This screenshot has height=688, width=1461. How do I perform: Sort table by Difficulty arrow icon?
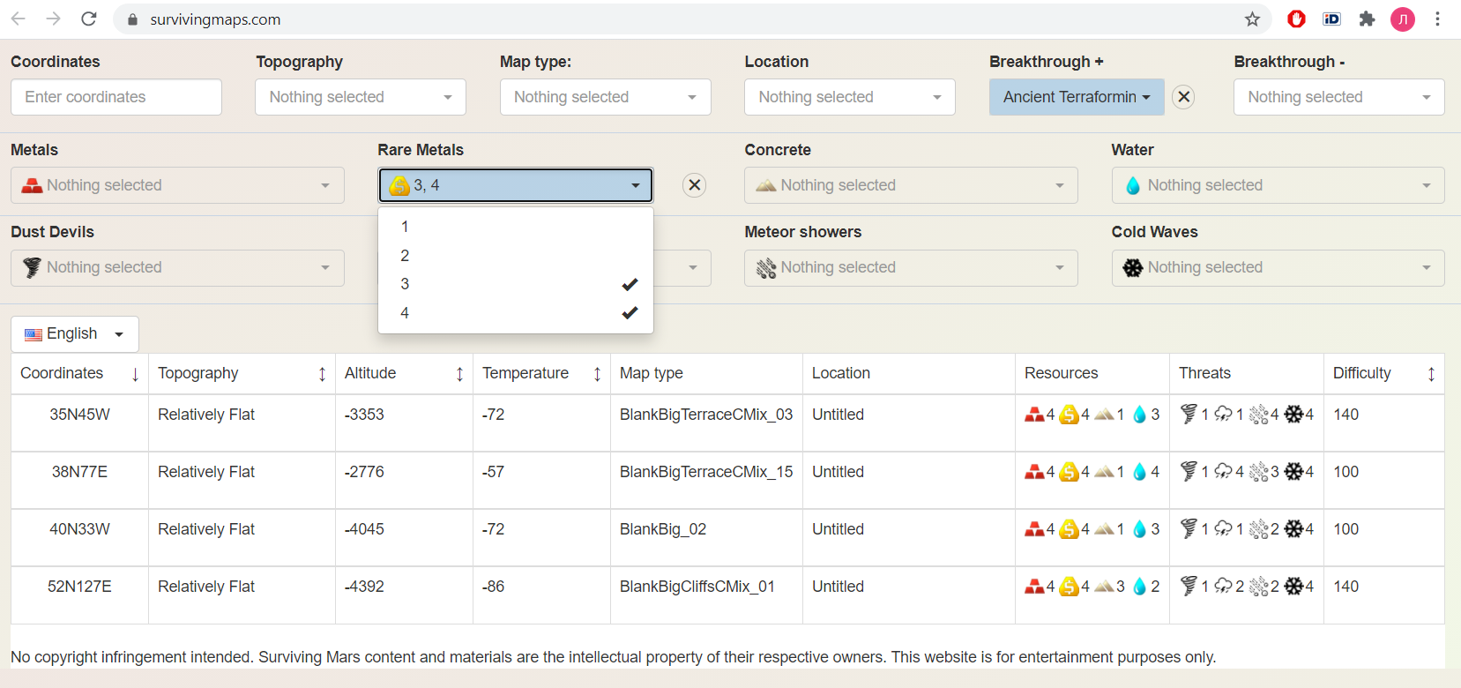[1431, 374]
